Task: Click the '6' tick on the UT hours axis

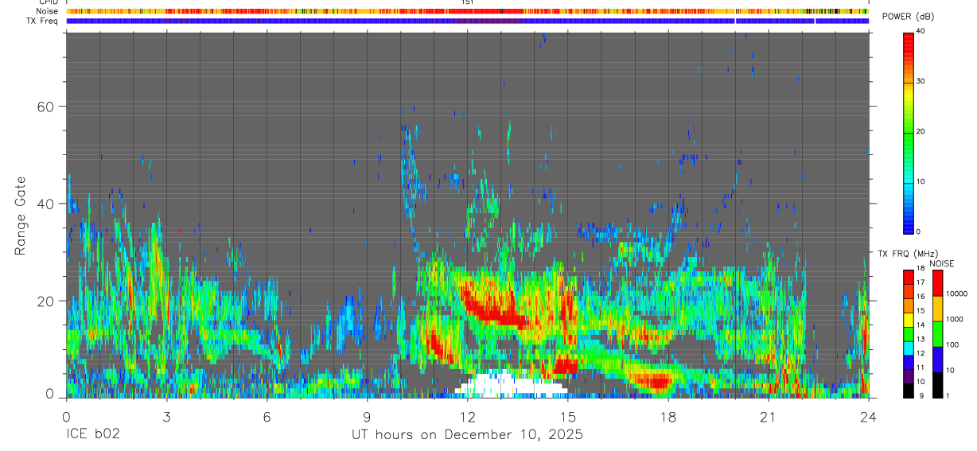Action: [267, 416]
